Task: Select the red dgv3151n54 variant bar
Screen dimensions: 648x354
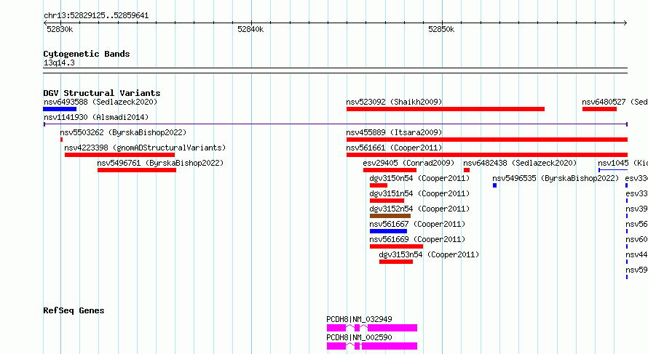Action: pyautogui.click(x=387, y=201)
